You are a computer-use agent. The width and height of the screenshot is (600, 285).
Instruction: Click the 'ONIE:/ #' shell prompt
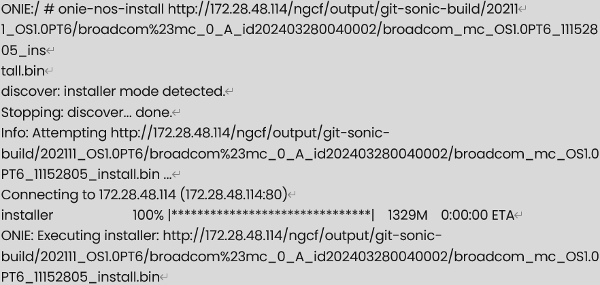(x=27, y=9)
